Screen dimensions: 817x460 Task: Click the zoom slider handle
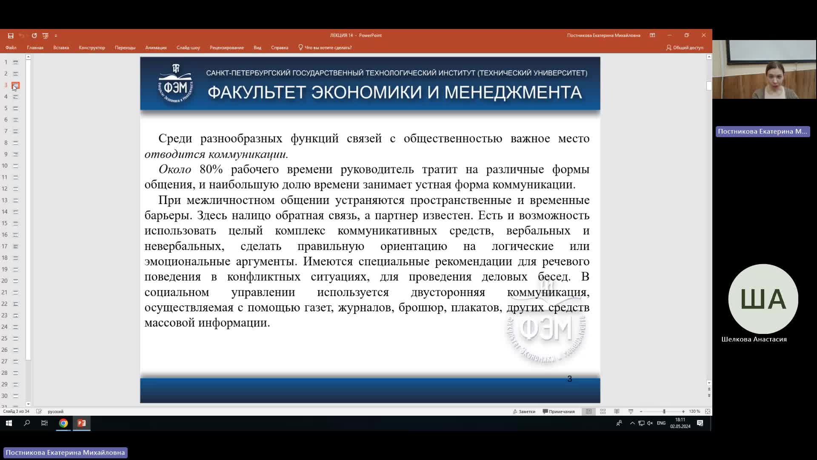tap(664, 411)
